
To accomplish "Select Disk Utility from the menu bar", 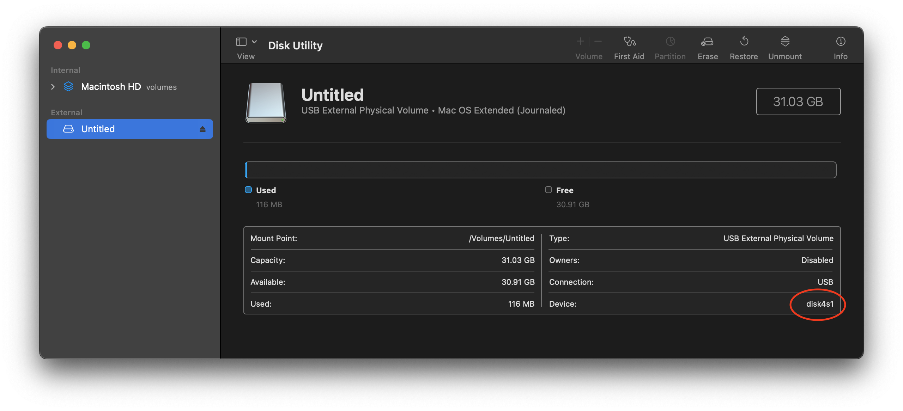I will coord(295,45).
